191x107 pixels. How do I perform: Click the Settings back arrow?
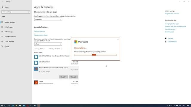[2, 1]
